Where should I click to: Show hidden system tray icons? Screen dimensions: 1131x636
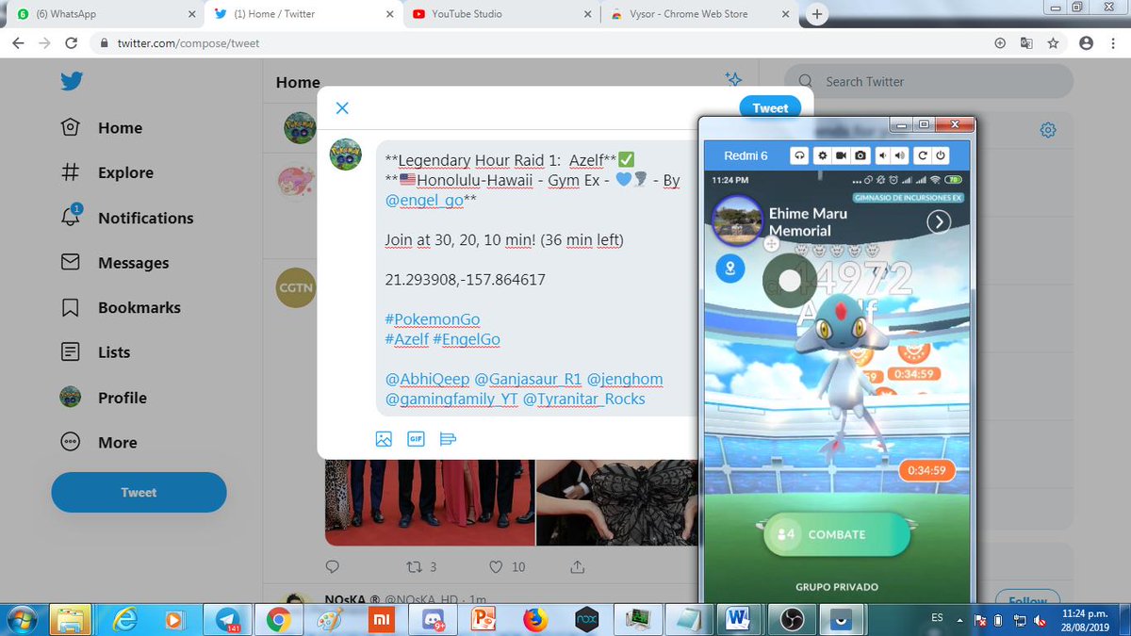[x=961, y=619]
